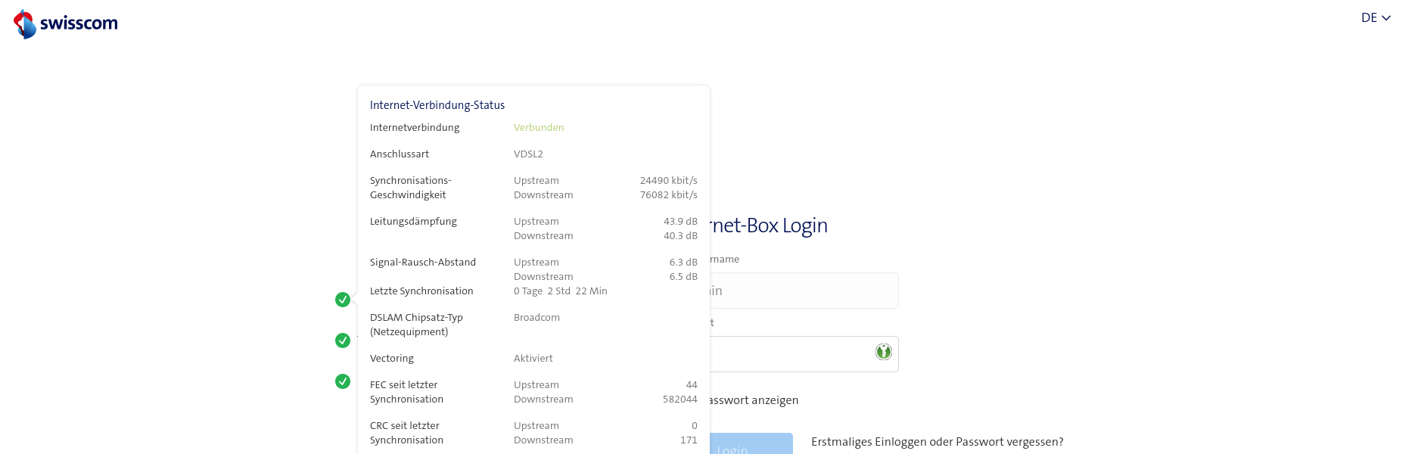This screenshot has width=1418, height=454.
Task: Click the Internet-Box Login heading
Action: click(768, 225)
